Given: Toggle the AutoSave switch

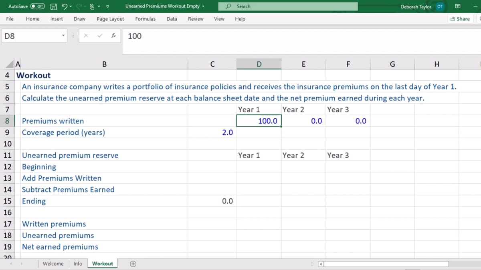Looking at the screenshot, I should 38,6.
